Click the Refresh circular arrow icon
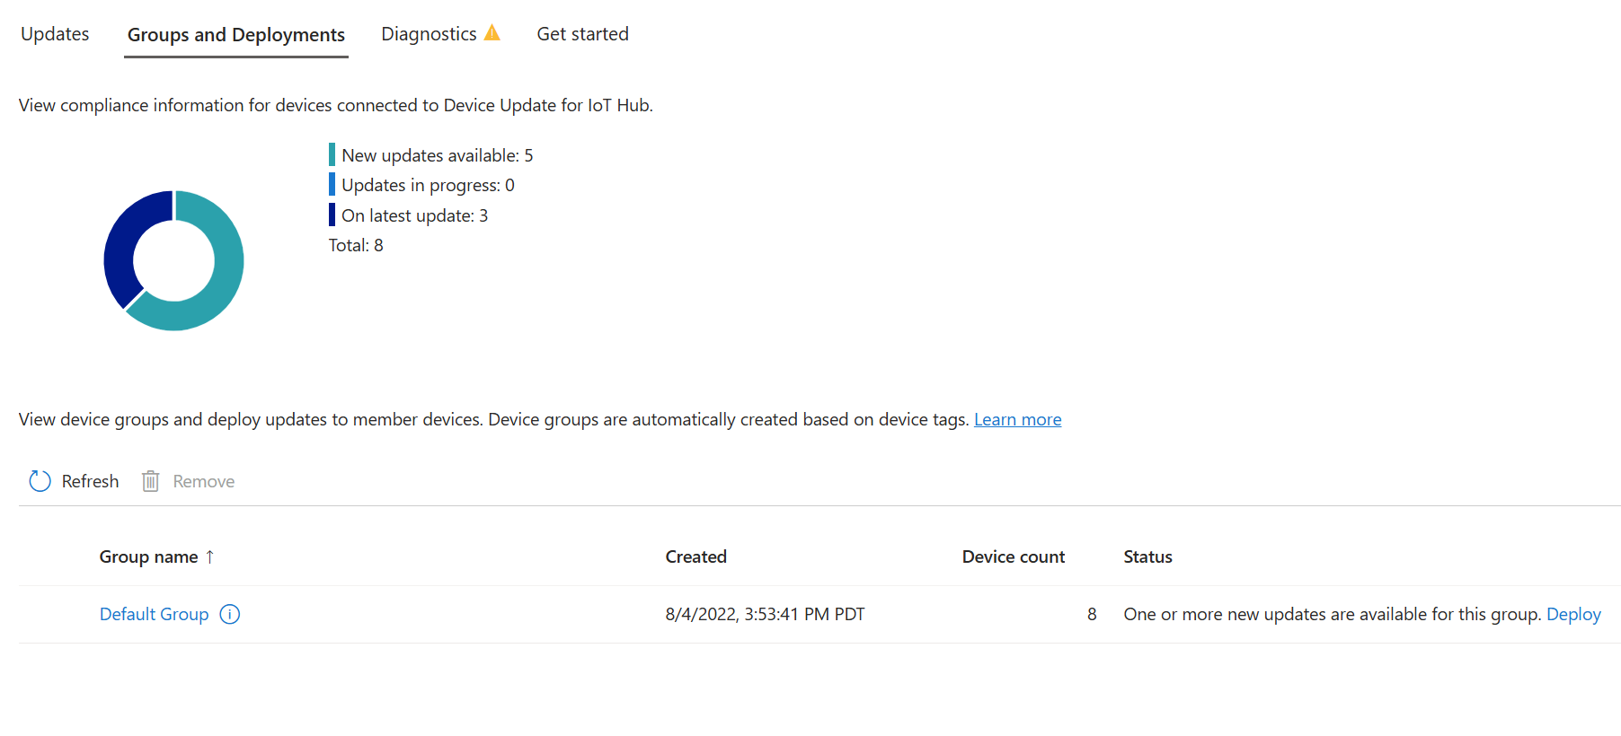Image resolution: width=1621 pixels, height=736 pixels. (x=40, y=481)
